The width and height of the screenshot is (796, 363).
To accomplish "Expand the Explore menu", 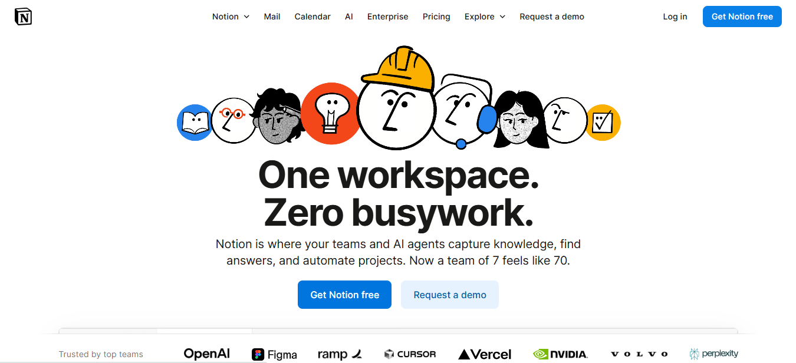I will tap(484, 16).
